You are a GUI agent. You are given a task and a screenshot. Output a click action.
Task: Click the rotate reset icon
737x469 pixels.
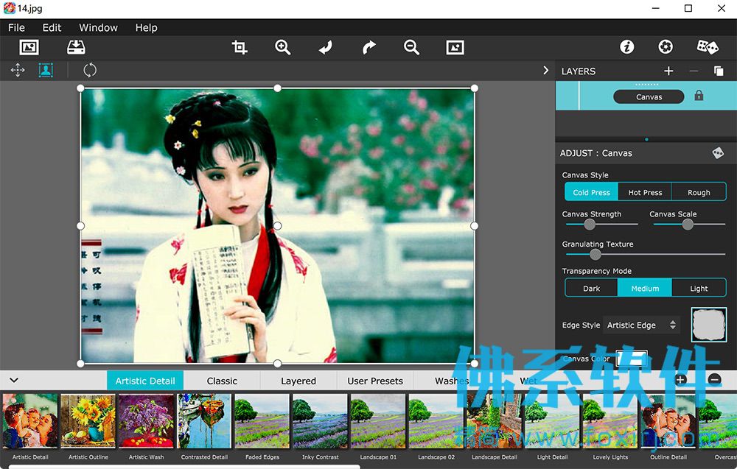(x=90, y=71)
